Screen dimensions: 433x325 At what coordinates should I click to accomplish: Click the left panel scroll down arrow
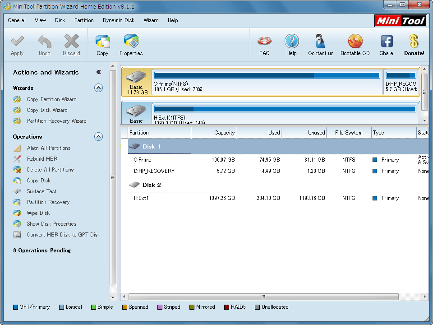click(x=113, y=297)
